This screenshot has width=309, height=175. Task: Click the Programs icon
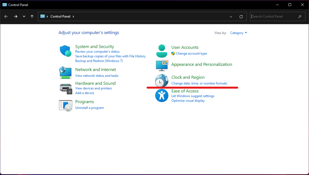(x=66, y=105)
